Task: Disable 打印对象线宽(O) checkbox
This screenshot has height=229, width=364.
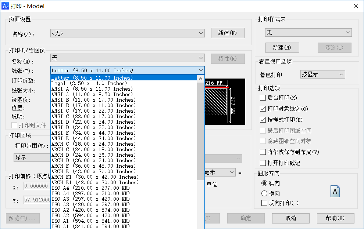Action: (263, 109)
